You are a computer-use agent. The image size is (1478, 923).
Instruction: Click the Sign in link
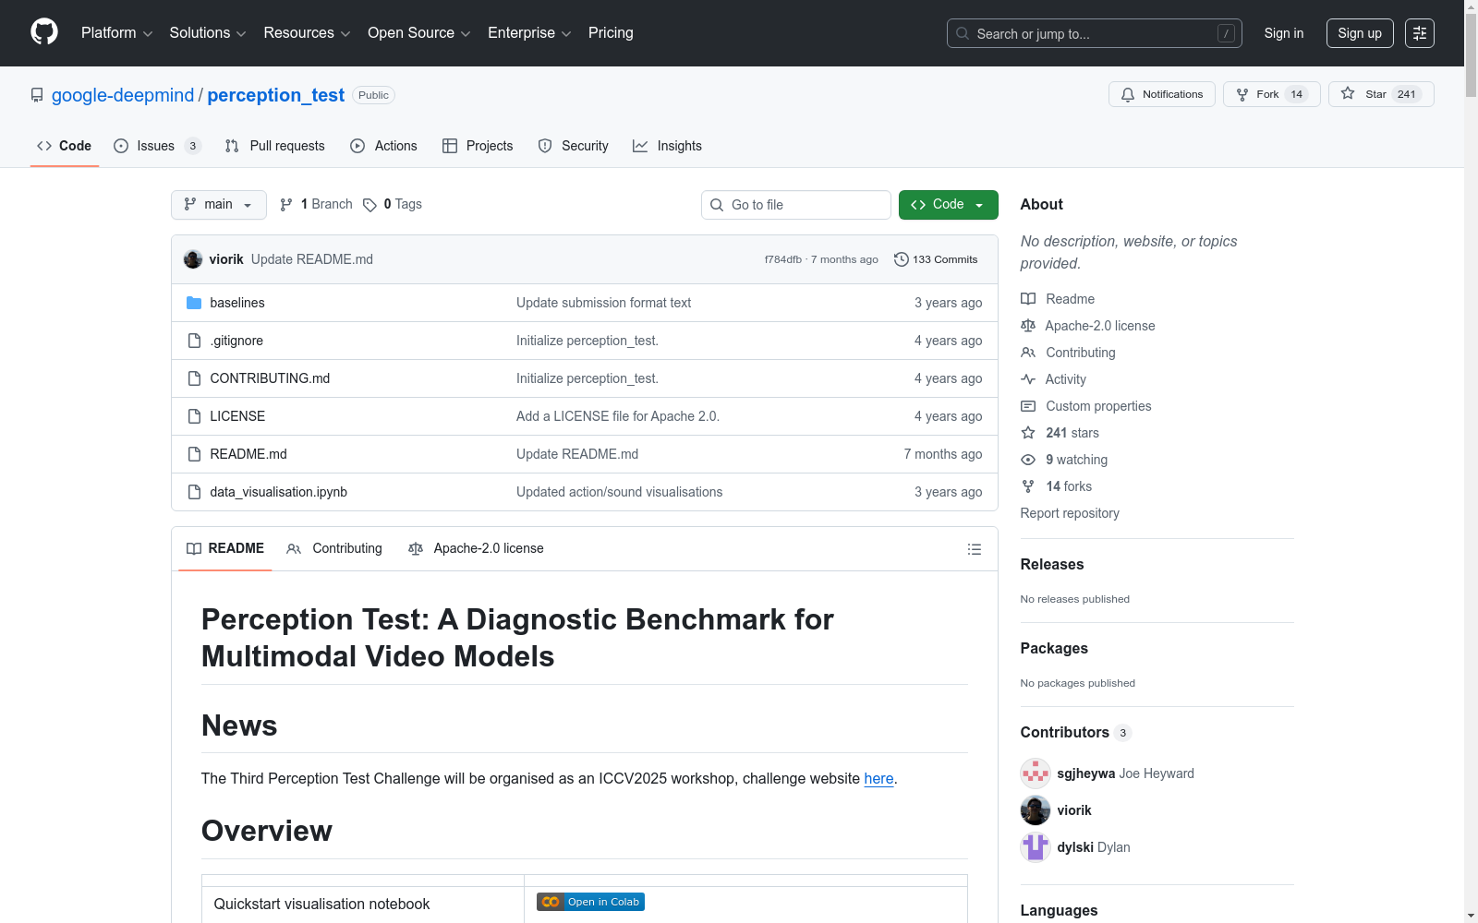pyautogui.click(x=1284, y=33)
